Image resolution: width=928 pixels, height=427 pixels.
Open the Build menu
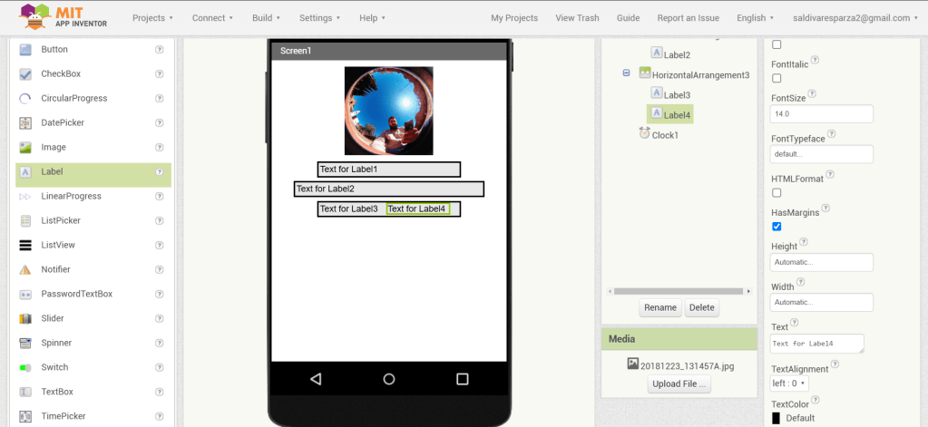point(266,18)
